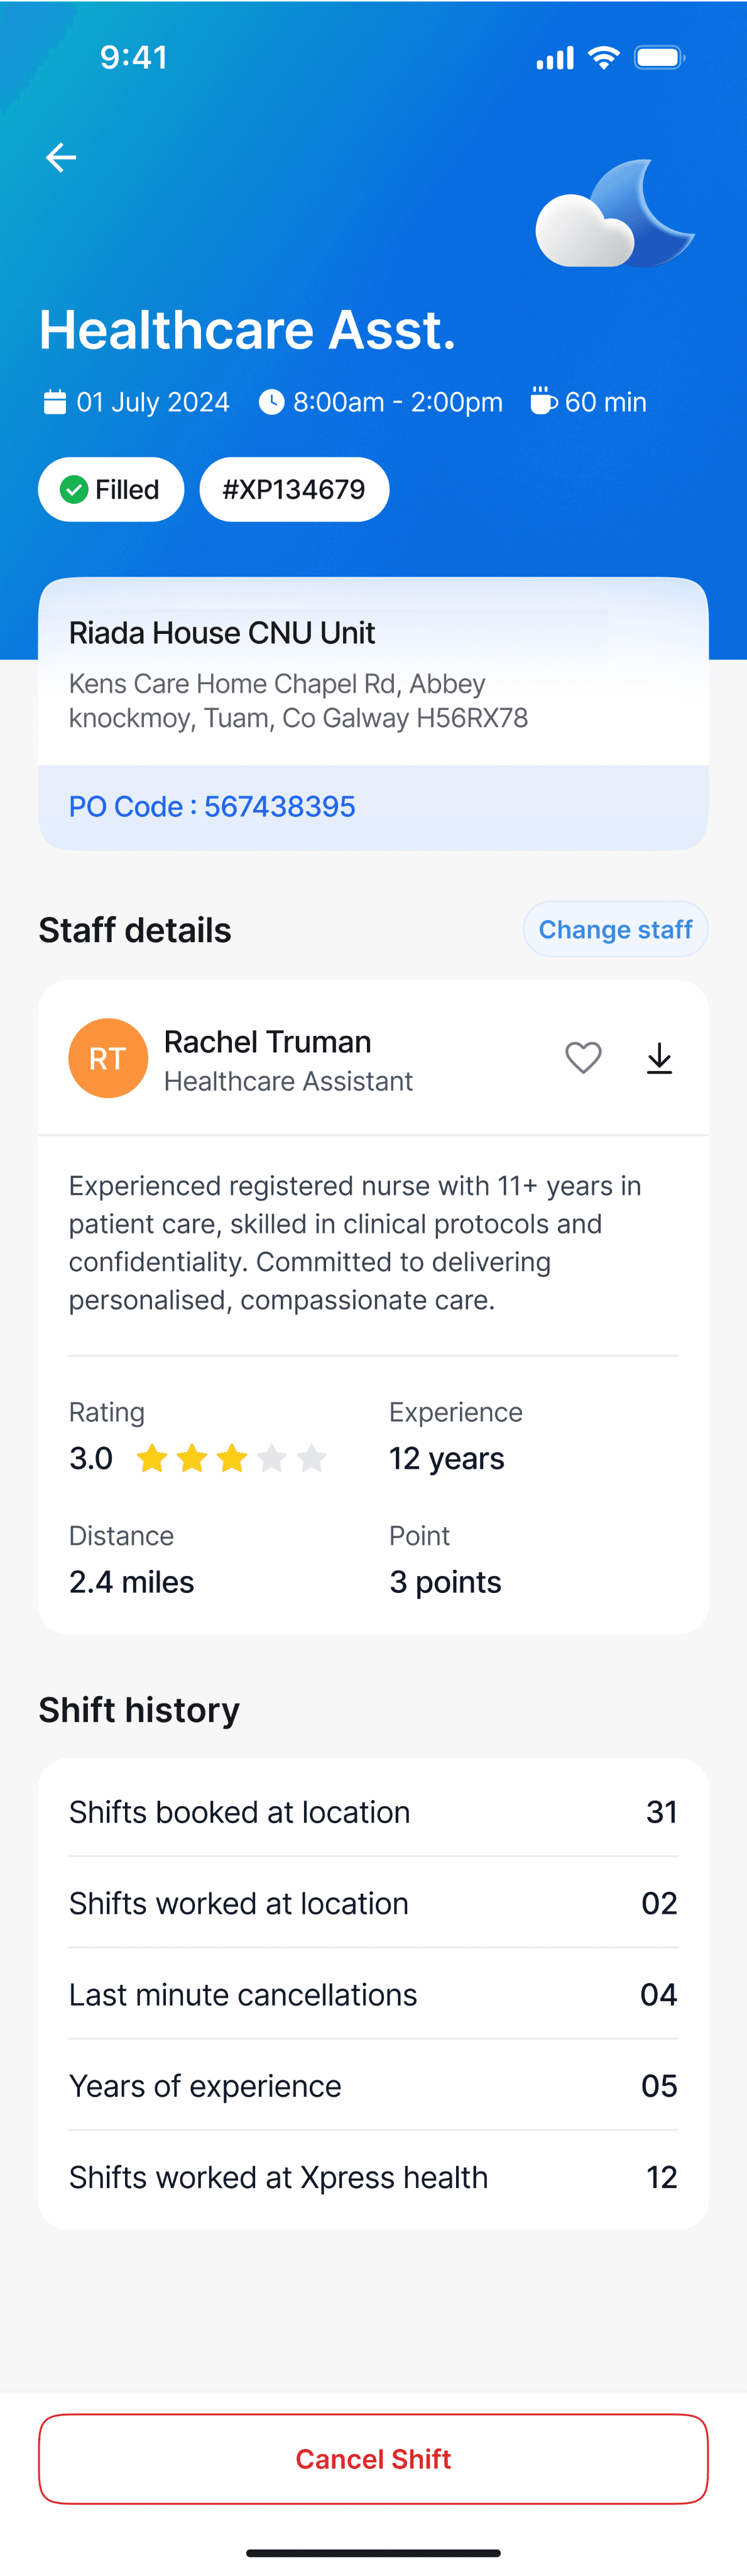Download staff profile via download icon
The image size is (747, 2576).
click(x=659, y=1058)
